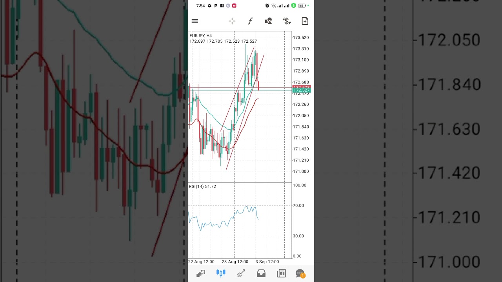Viewport: 502px width, 282px height.
Task: Tap the OHLC values 172.697 172.705 line
Action: [223, 41]
